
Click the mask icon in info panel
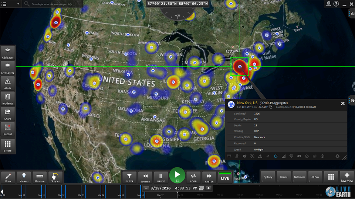(x=244, y=156)
